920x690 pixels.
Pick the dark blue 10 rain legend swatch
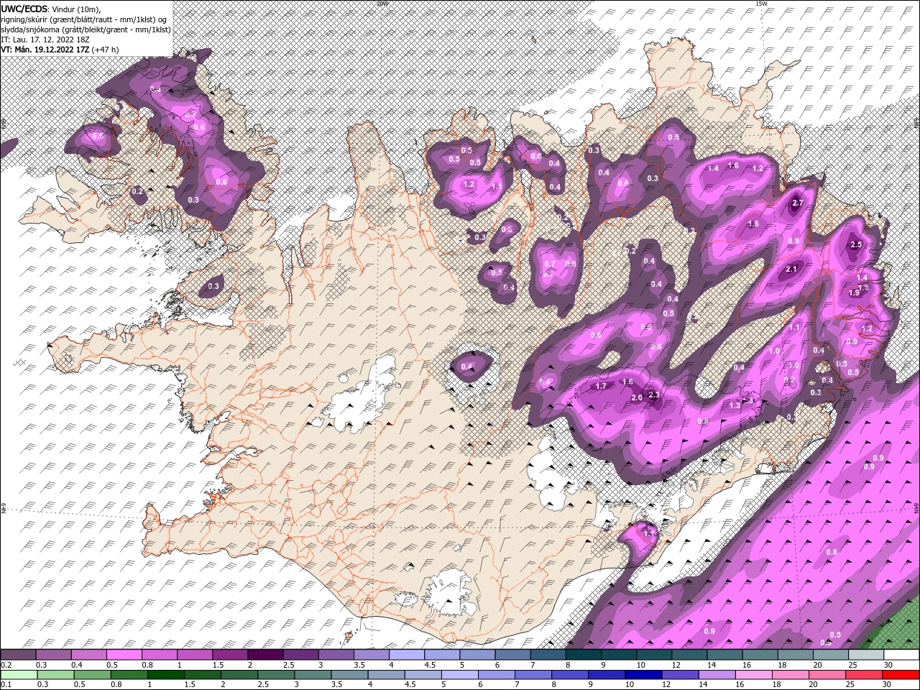(x=642, y=675)
